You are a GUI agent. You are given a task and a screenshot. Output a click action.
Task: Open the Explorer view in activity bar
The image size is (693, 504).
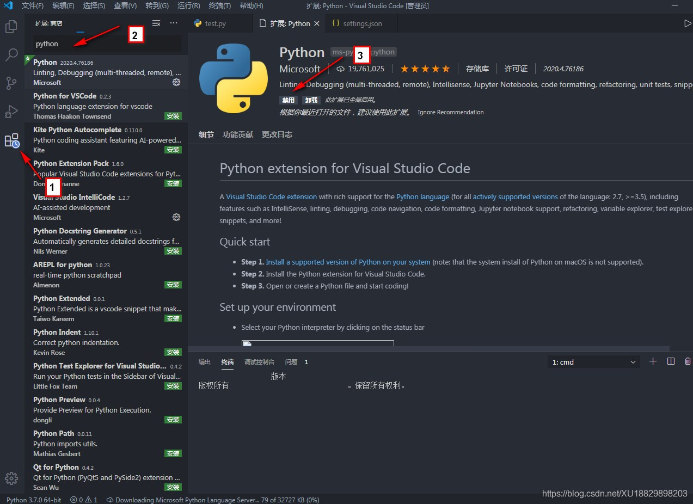click(x=11, y=26)
